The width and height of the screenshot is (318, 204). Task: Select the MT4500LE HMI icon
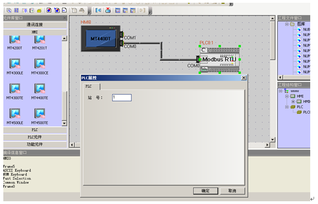15,114
